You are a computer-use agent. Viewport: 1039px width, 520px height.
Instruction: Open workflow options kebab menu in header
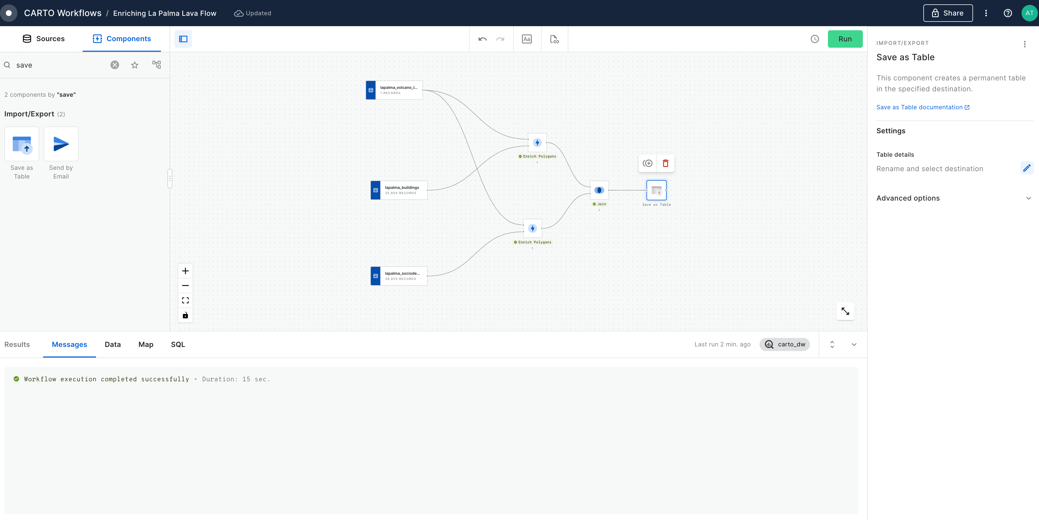click(986, 13)
